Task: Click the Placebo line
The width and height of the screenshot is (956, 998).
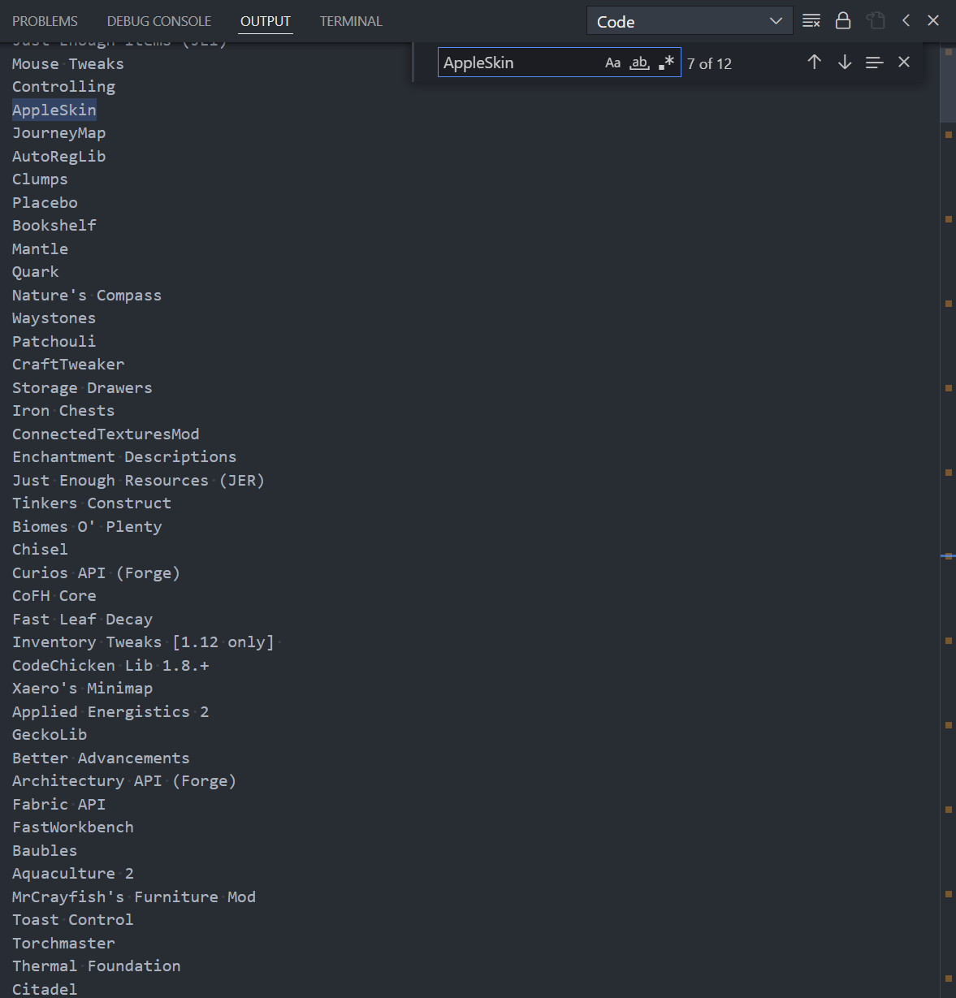Action: coord(45,202)
